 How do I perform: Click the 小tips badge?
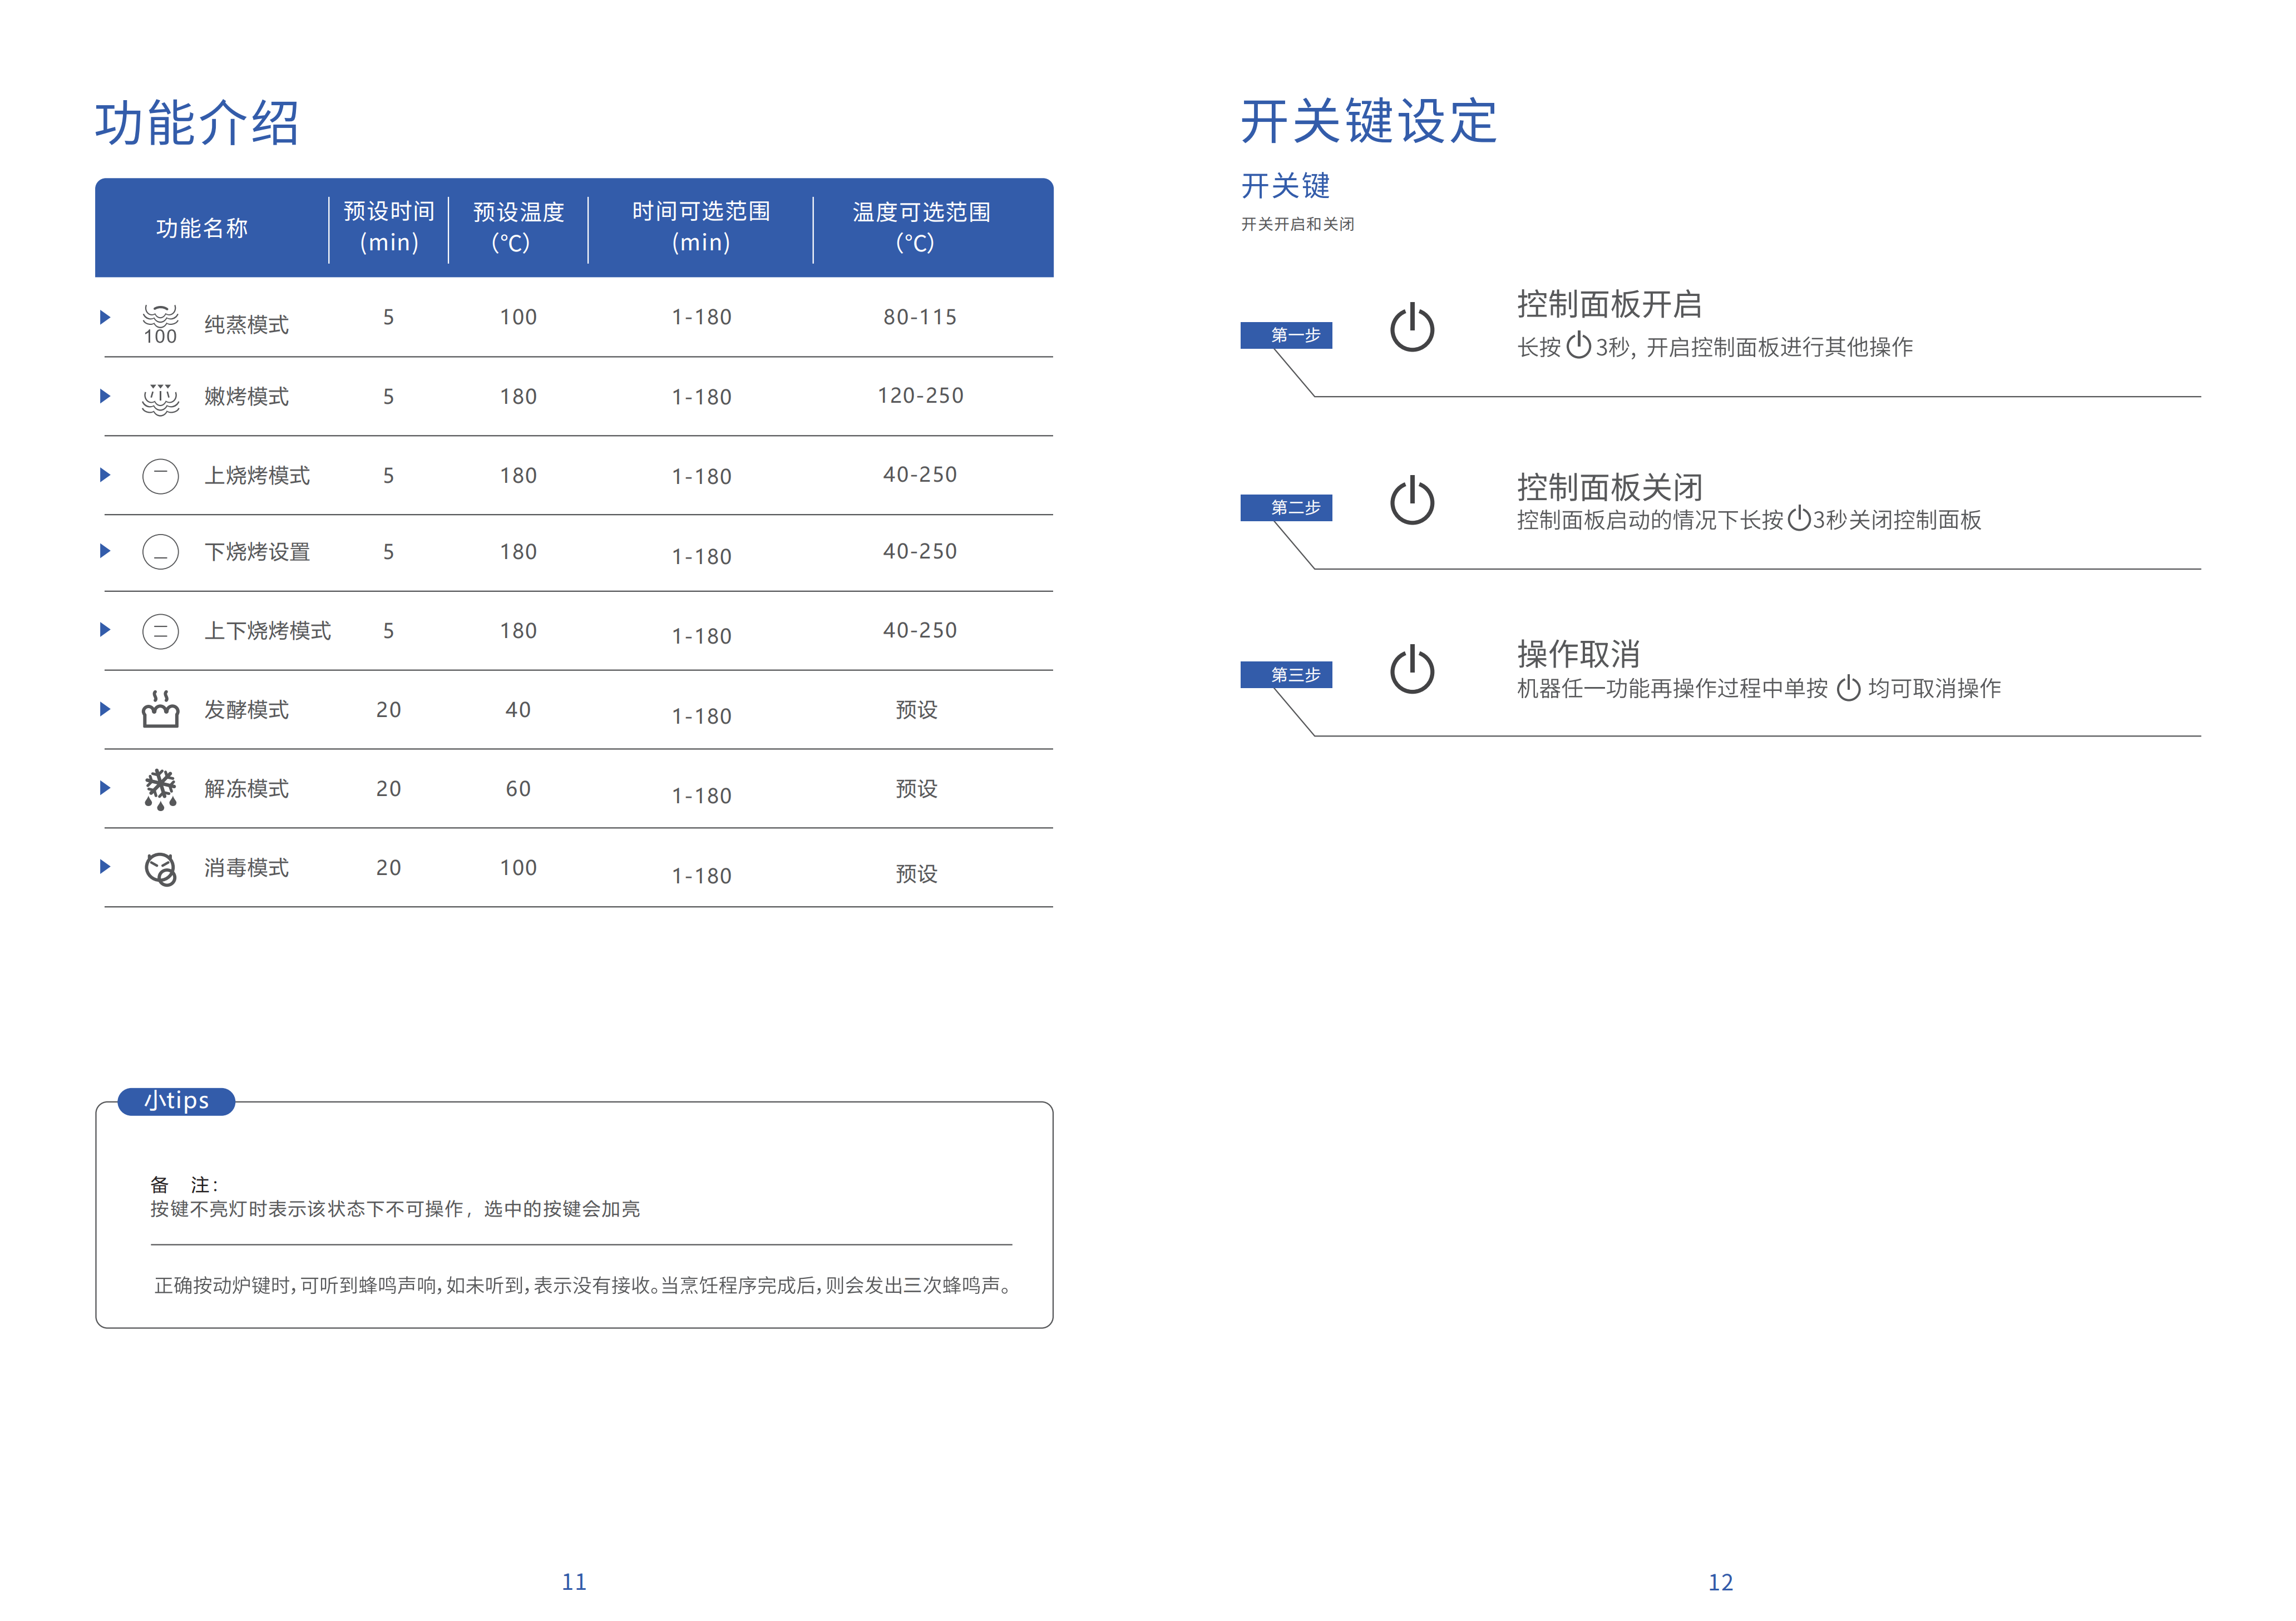point(176,1101)
